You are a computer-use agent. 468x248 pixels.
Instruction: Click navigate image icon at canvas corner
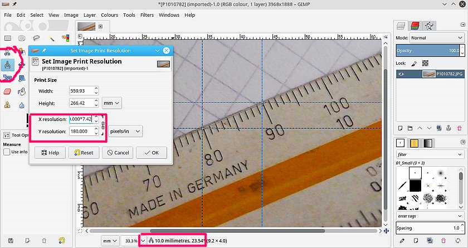click(386, 231)
